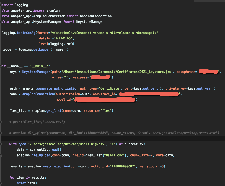Click 'retry_count' parameter name
The width and height of the screenshot is (225, 186).
pos(150,166)
